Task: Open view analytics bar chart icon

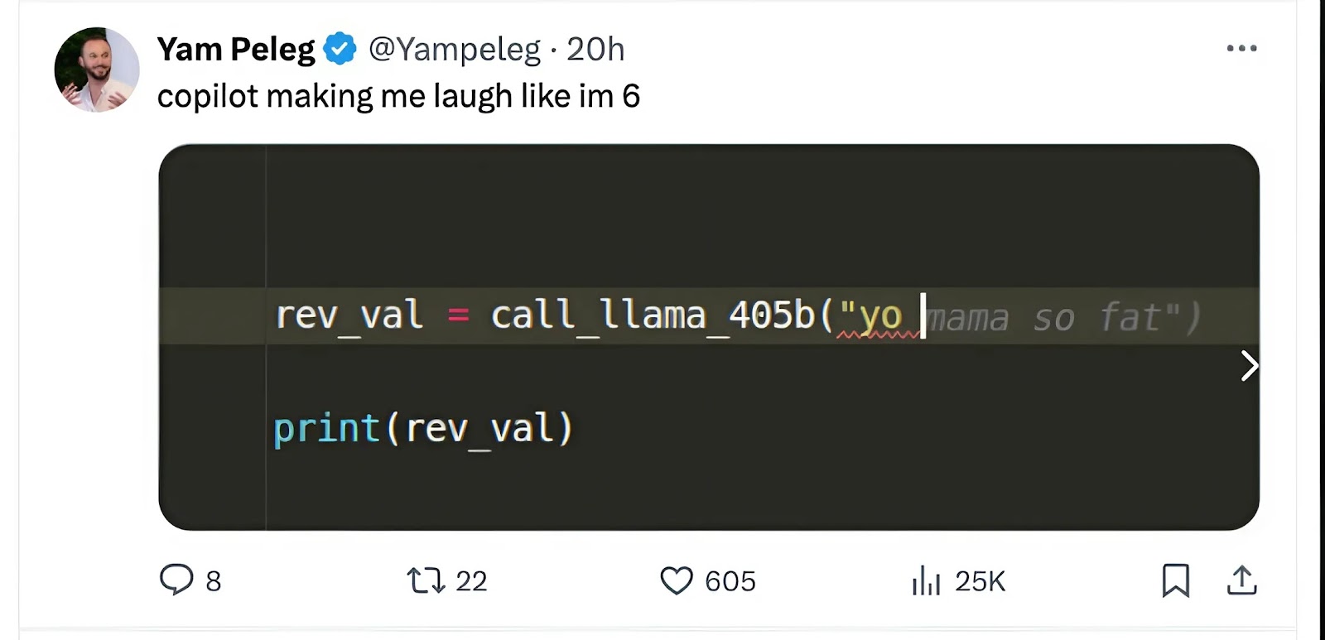Action: [x=926, y=580]
